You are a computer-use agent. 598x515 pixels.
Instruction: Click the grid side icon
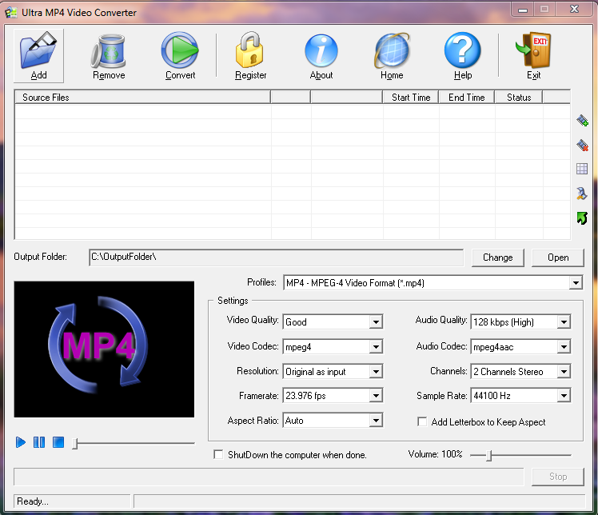click(582, 169)
